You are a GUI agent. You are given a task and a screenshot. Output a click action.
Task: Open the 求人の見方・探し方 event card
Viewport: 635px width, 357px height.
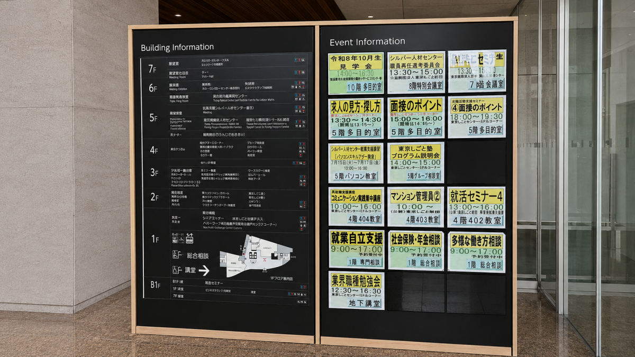(356, 118)
